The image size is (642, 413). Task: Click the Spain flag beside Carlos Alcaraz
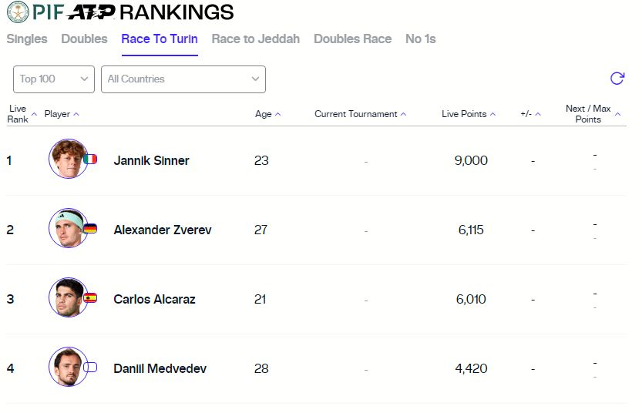point(90,298)
